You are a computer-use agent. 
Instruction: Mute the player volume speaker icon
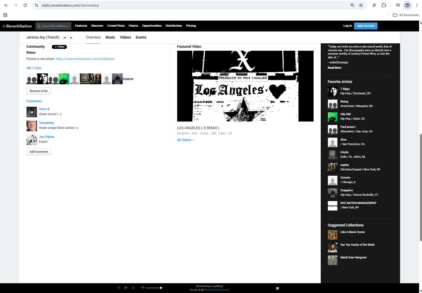pos(142,288)
